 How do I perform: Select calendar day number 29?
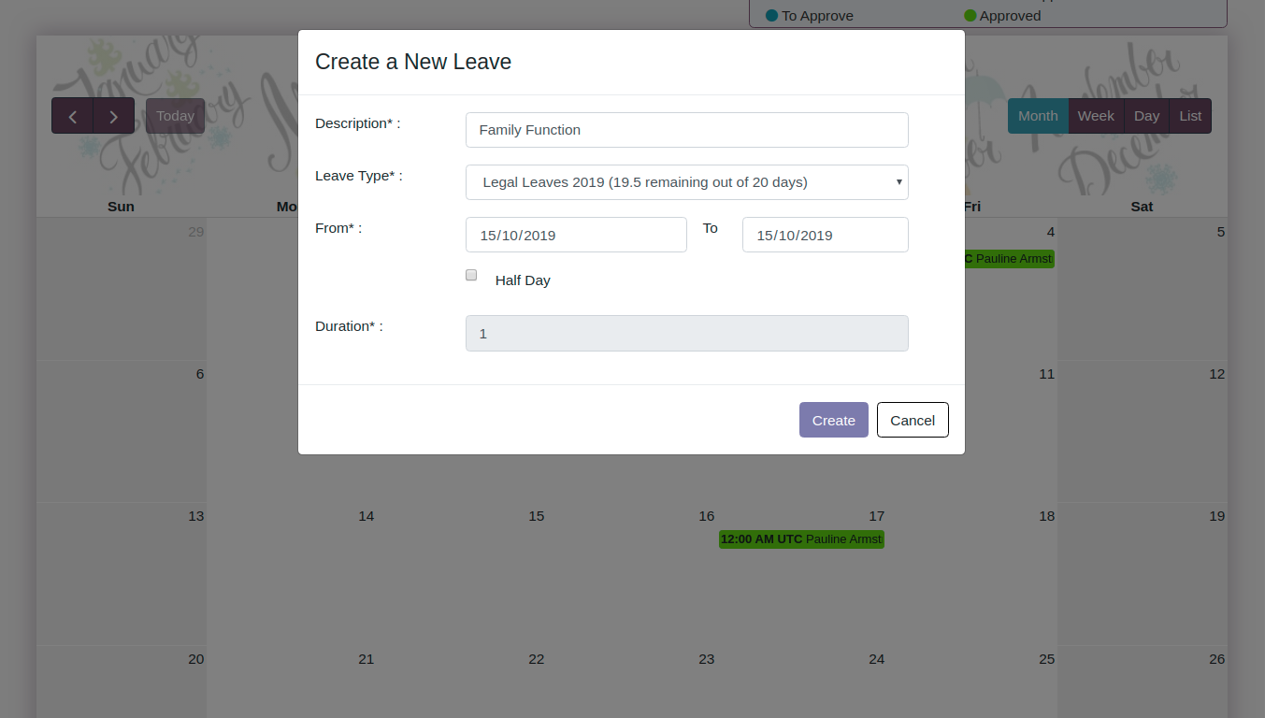(x=195, y=232)
